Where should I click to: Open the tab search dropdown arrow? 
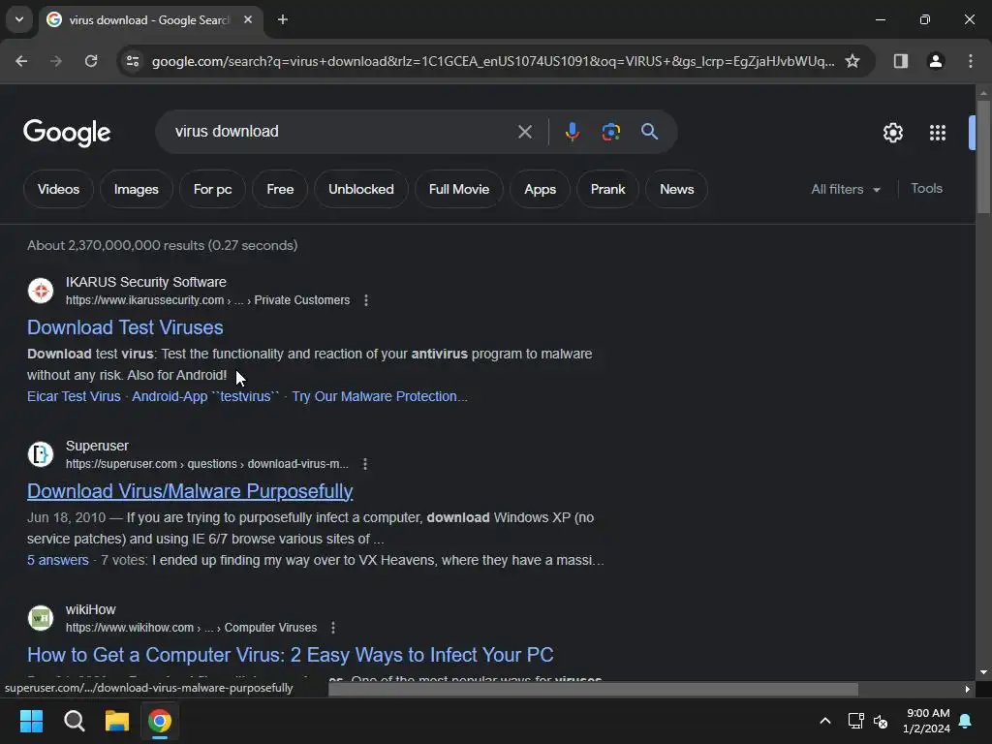19,19
